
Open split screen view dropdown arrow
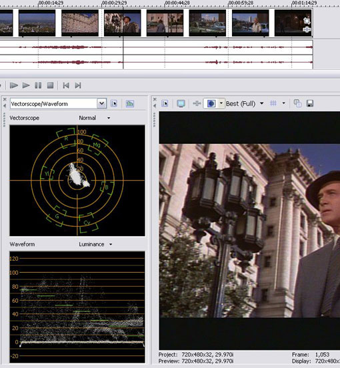coord(221,104)
